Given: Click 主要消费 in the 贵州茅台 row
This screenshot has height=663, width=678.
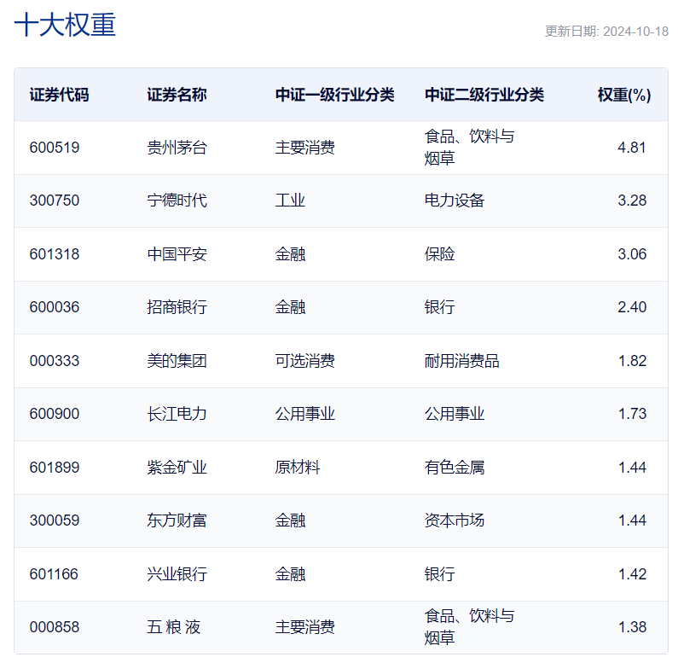Looking at the screenshot, I should click(x=304, y=148).
